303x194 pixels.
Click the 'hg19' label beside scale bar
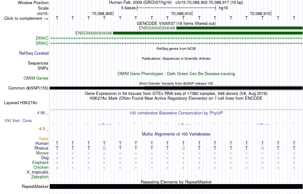coord(223,8)
